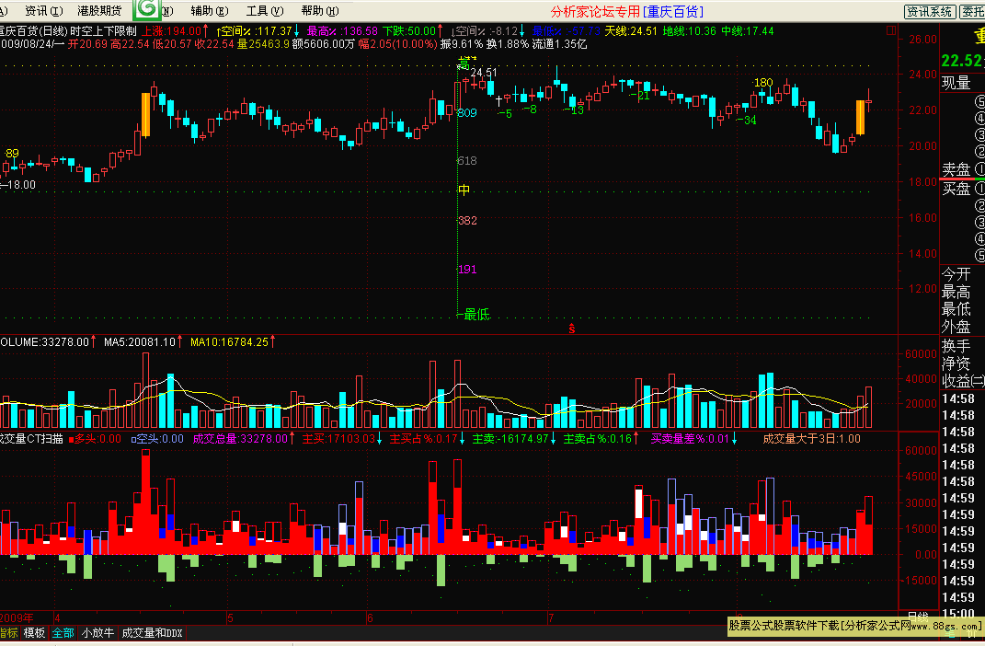Open the 帮助(H) menu

click(320, 11)
